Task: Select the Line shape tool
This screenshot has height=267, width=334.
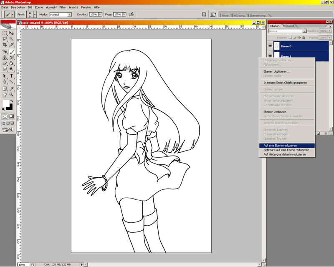Action: (12, 81)
